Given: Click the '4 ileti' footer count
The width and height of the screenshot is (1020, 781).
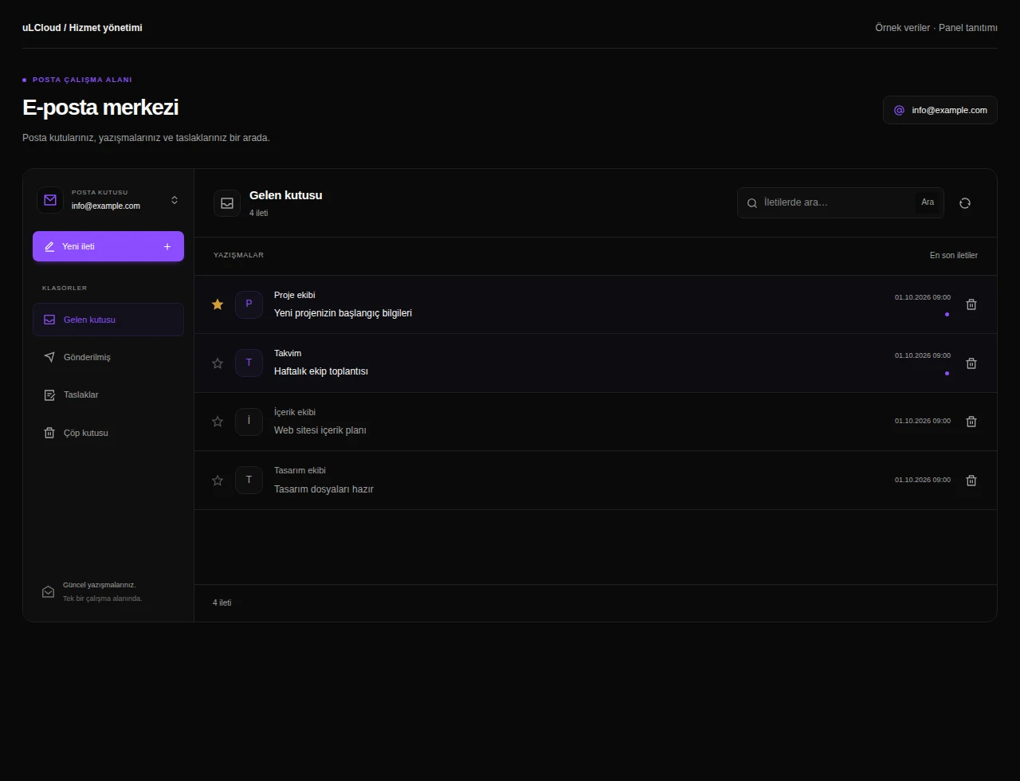Looking at the screenshot, I should (222, 603).
